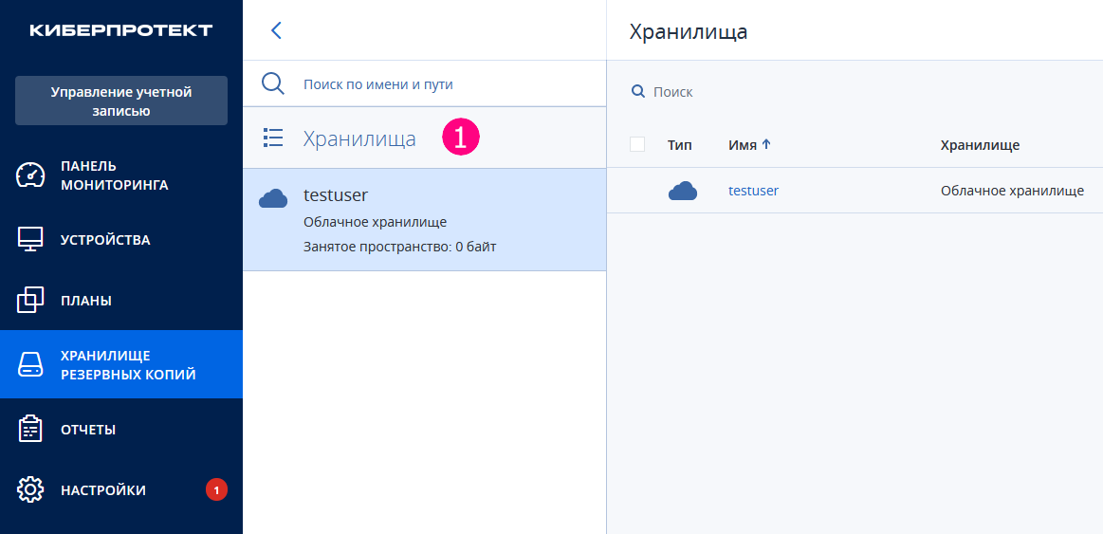The image size is (1103, 534).
Task: Select Хранилище резервных копий menu item
Action: pyautogui.click(x=121, y=364)
